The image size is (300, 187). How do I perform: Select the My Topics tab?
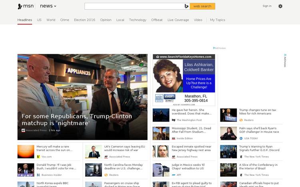point(218,20)
